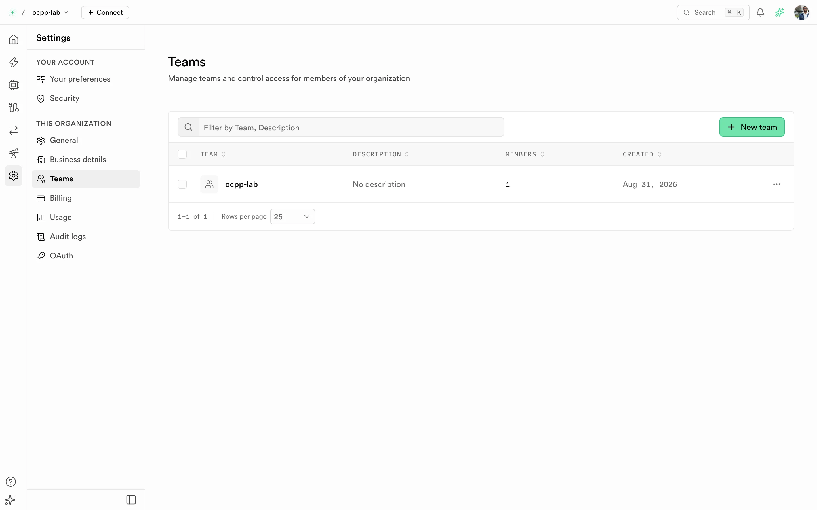Sort by the TEAM column
This screenshot has width=817, height=510.
coord(213,154)
